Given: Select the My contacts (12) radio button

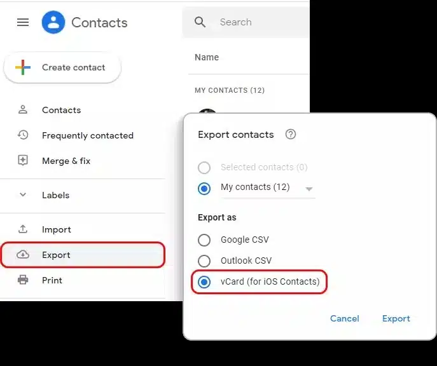Looking at the screenshot, I should pyautogui.click(x=204, y=188).
